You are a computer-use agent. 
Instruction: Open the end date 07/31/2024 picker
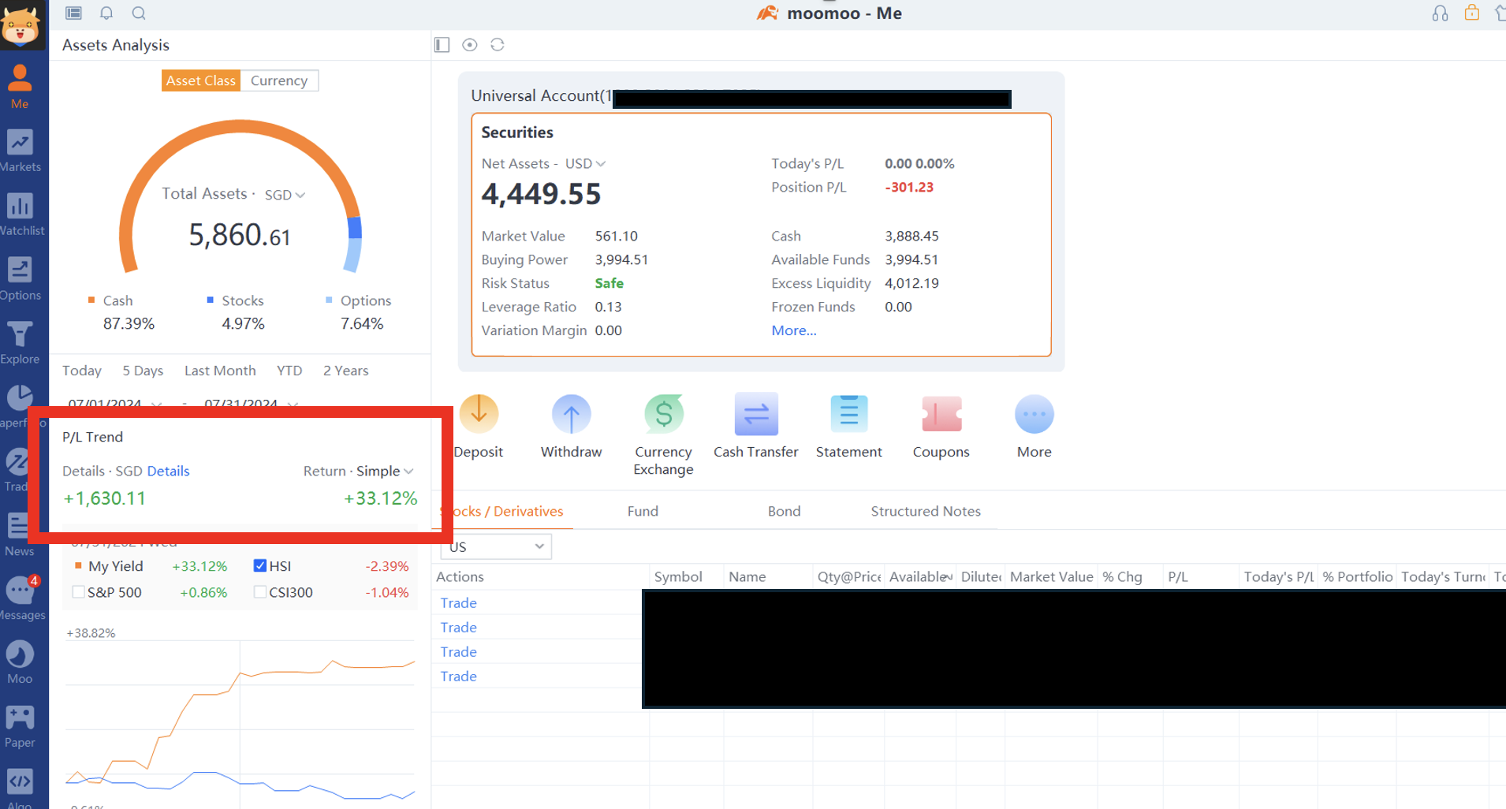(x=251, y=403)
